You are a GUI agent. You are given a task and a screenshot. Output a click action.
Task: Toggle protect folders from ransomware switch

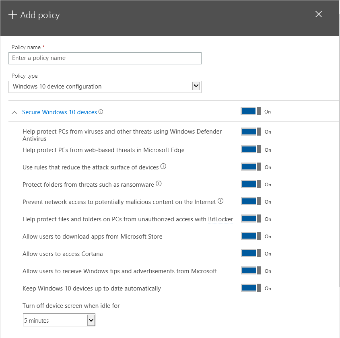[x=251, y=184]
